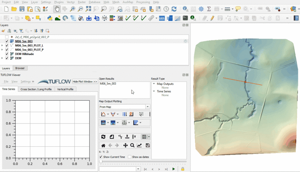Click the time slider handle
300x172 pixels.
101,162
